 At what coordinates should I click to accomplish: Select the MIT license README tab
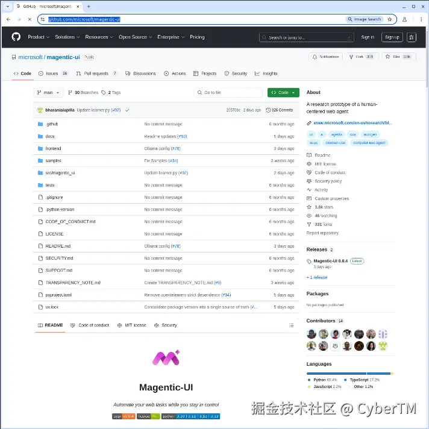(x=131, y=325)
